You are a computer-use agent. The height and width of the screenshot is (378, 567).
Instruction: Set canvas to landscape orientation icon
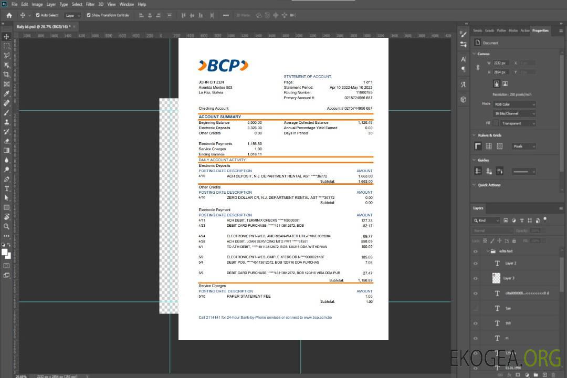coord(505,83)
